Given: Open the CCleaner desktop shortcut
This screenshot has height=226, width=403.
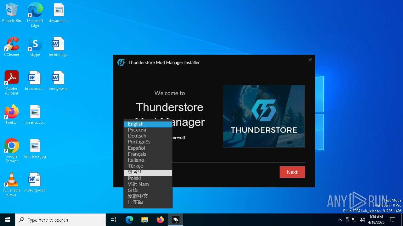Looking at the screenshot, I should pos(12,47).
